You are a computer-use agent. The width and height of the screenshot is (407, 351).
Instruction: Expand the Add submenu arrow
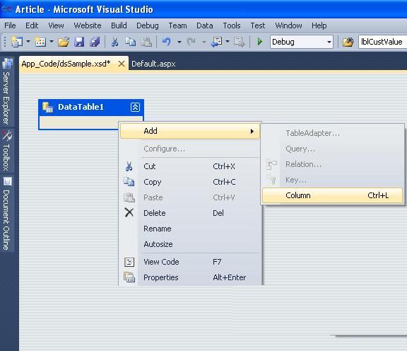coord(252,132)
